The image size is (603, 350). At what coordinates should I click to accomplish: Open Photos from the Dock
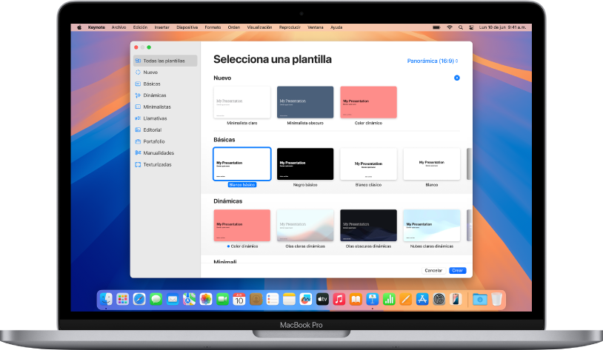[x=206, y=299]
